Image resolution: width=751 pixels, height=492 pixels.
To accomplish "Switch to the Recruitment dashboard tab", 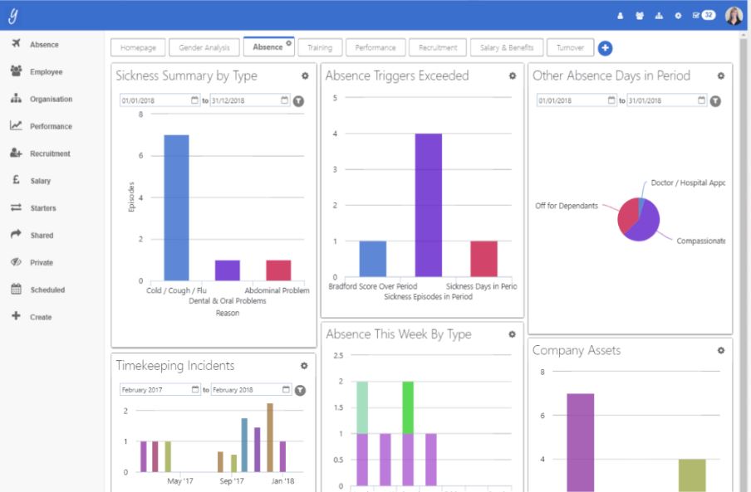I will [438, 47].
